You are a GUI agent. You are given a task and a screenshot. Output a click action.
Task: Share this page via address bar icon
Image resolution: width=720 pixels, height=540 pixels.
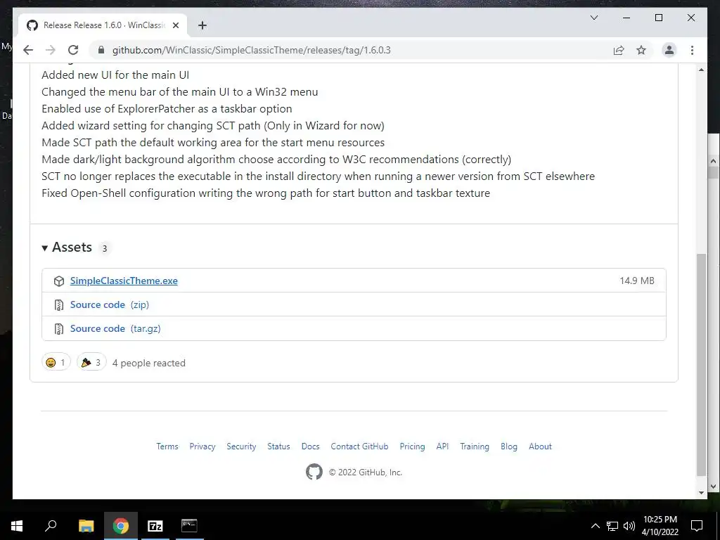coord(619,50)
